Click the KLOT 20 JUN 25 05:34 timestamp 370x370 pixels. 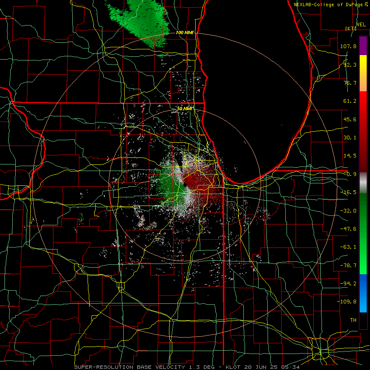pos(263,367)
